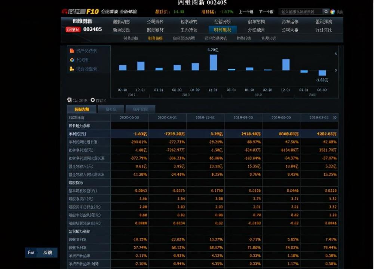This screenshot has width=374, height=269.
Task: Open the 公司大事 menu item
Action: 290,30
